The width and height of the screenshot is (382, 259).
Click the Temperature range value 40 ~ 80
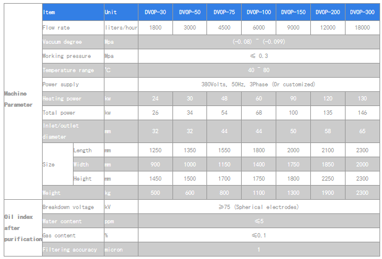[258, 70]
